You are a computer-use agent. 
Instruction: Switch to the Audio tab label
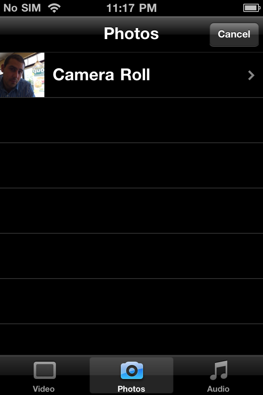tap(218, 389)
